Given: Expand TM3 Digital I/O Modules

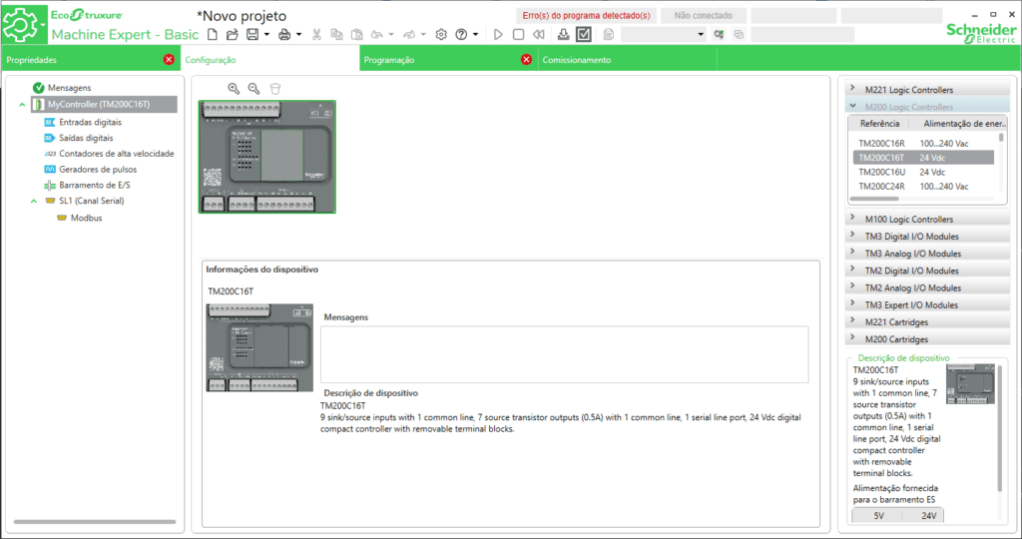Looking at the screenshot, I should [927, 236].
